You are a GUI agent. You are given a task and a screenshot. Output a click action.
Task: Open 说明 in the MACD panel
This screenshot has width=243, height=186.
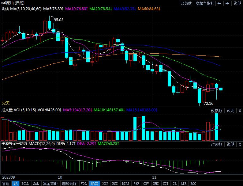pyautogui.click(x=230, y=144)
